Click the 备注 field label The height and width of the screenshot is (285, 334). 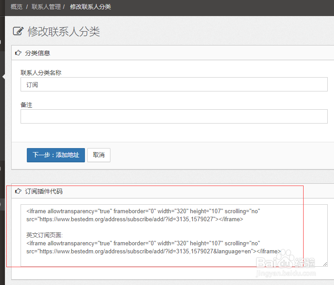tap(26, 105)
